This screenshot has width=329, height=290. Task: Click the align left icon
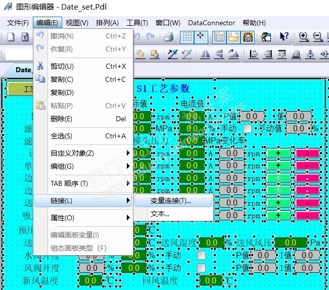254,54
